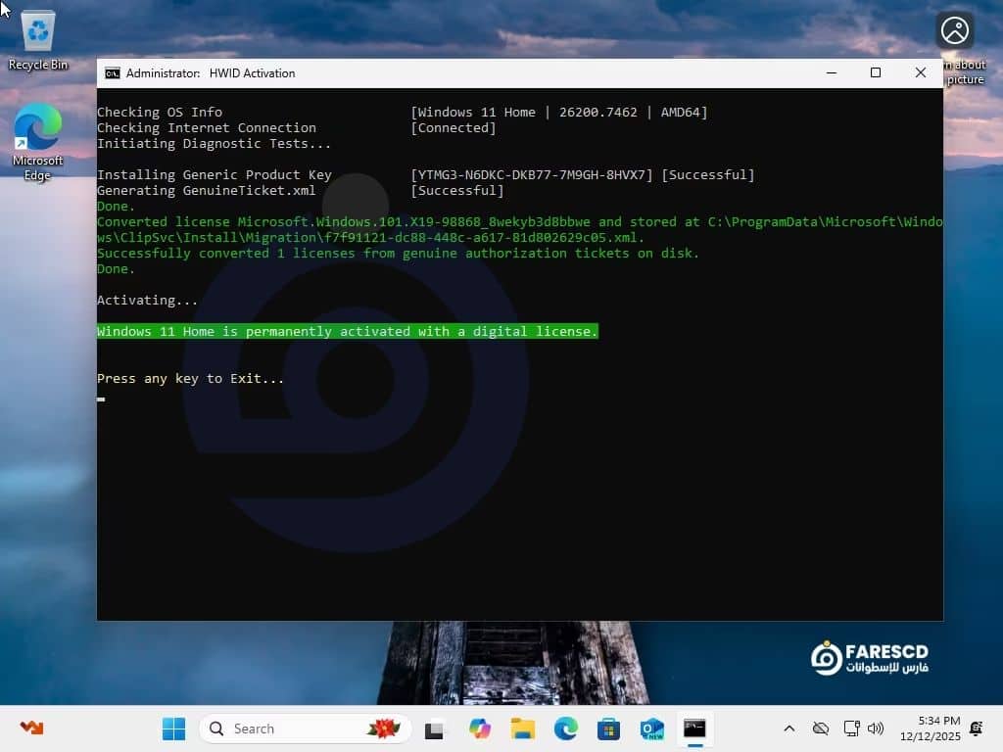Maximize the HWID Activation window

876,73
